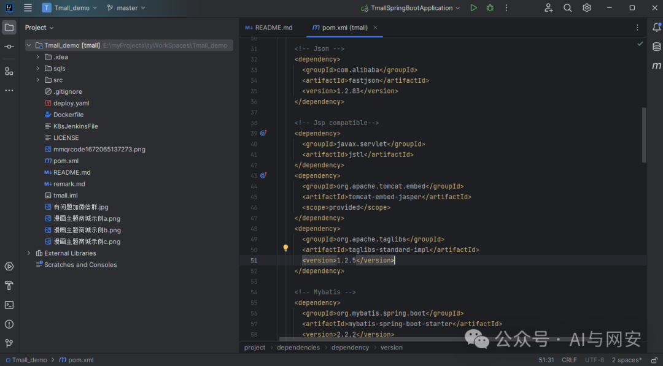
Task: Select README.md in the project tree
Action: tap(68, 172)
